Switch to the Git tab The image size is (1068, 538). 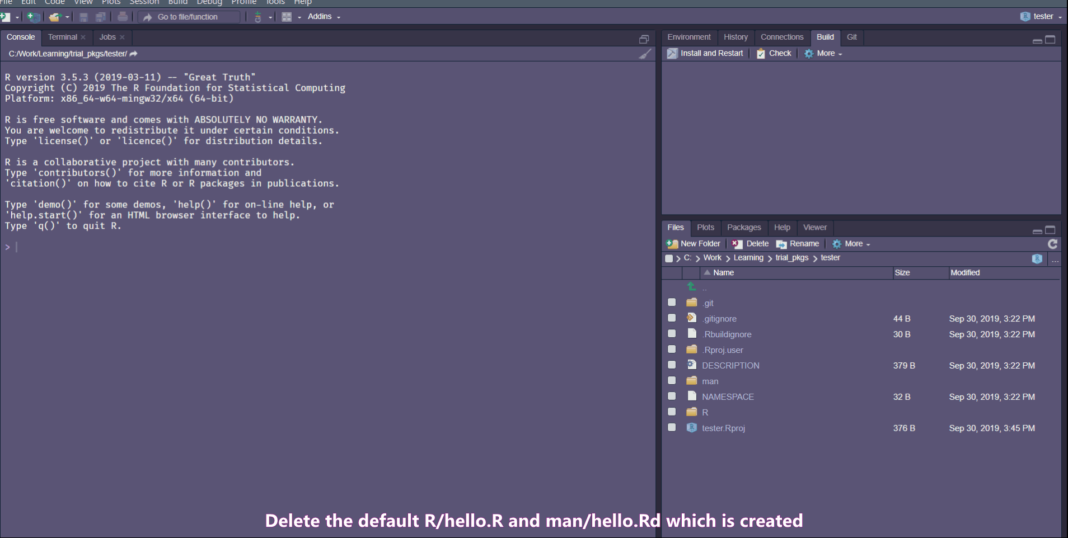(851, 37)
